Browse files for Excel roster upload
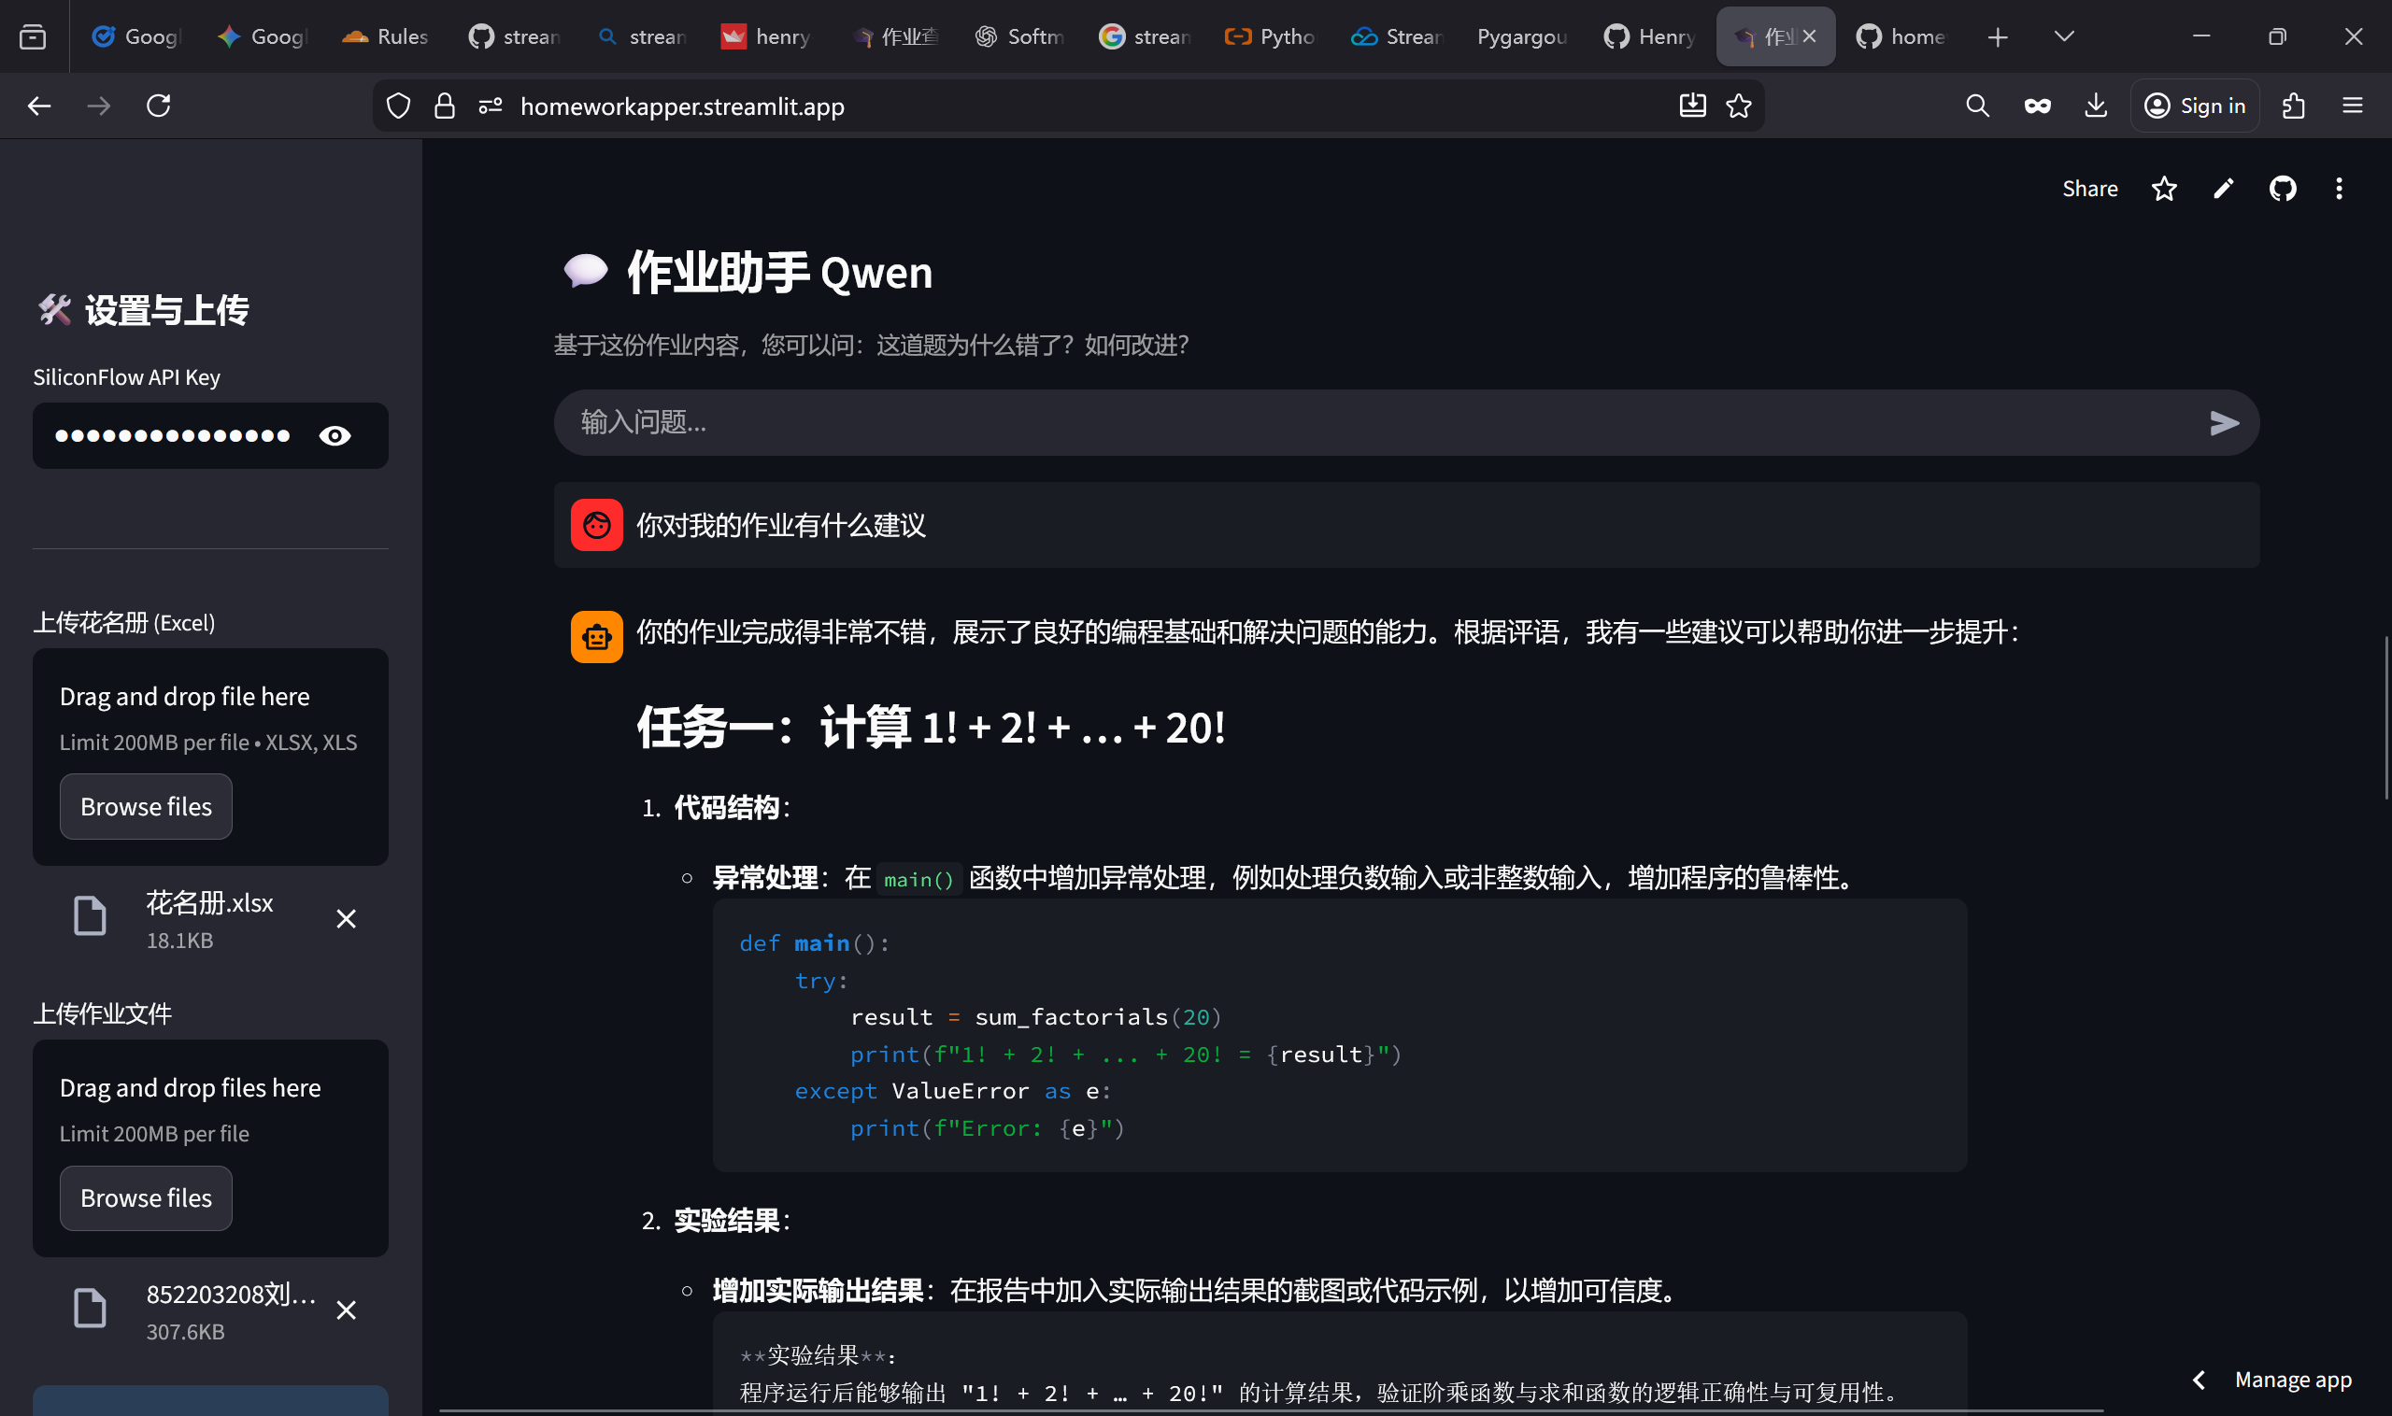 point(146,806)
